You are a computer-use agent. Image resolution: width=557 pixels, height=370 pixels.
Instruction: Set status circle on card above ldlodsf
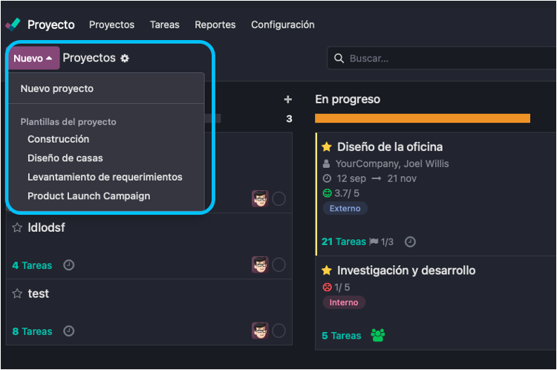point(278,199)
